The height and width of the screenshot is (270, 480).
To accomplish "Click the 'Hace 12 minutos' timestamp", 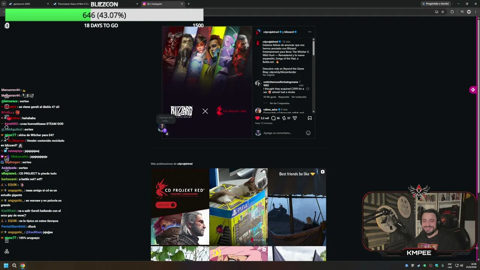I will pos(264,123).
